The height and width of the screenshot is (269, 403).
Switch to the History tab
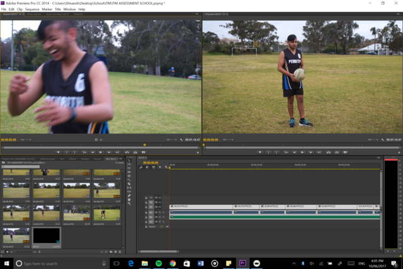tap(98, 159)
